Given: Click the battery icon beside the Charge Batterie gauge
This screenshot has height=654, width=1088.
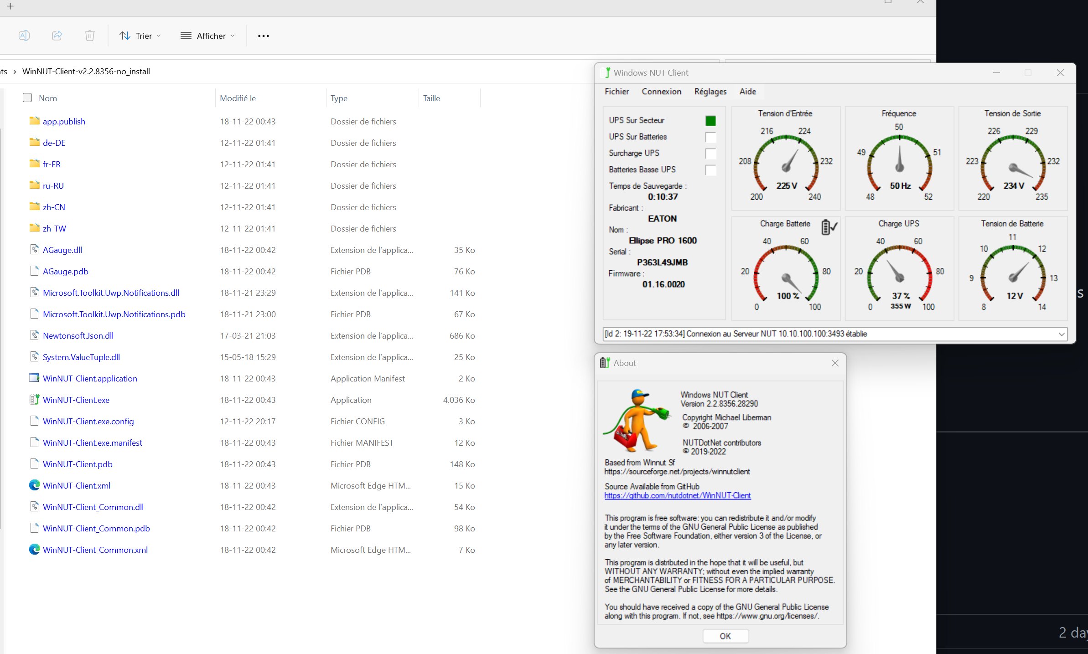Looking at the screenshot, I should [x=828, y=227].
